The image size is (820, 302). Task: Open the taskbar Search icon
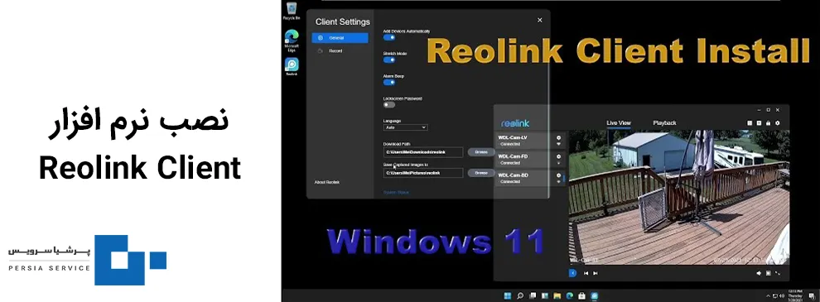click(x=520, y=296)
